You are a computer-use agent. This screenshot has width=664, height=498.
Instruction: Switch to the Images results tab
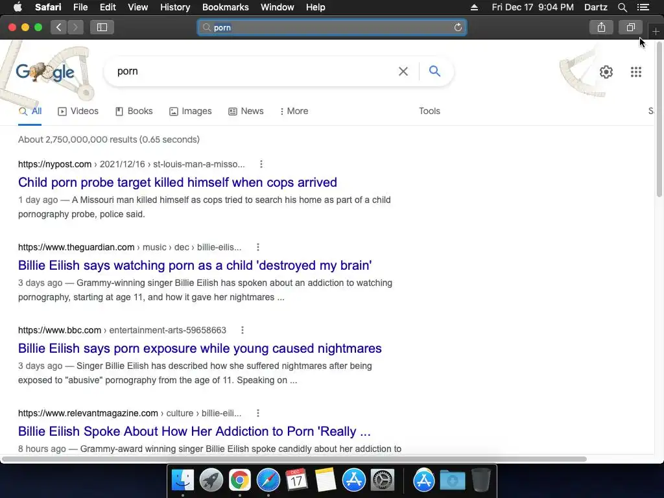tap(190, 111)
